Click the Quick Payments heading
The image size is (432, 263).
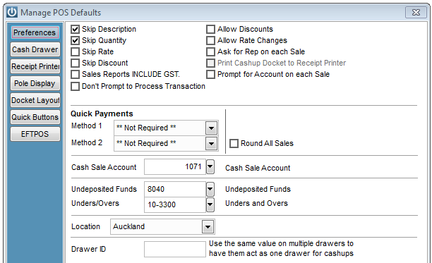pyautogui.click(x=102, y=114)
